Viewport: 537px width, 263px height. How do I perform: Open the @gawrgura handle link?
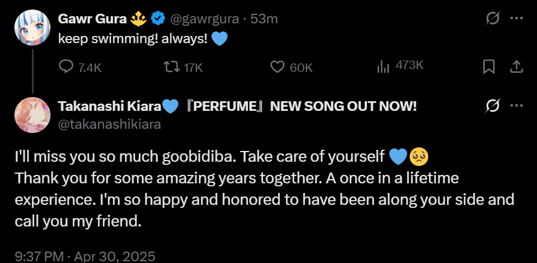coord(205,19)
